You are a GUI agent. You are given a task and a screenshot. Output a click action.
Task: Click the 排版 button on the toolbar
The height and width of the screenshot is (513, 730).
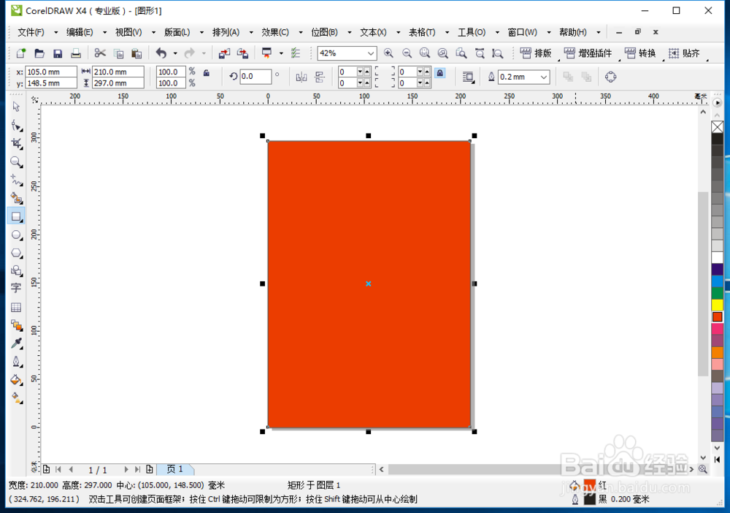pyautogui.click(x=538, y=52)
